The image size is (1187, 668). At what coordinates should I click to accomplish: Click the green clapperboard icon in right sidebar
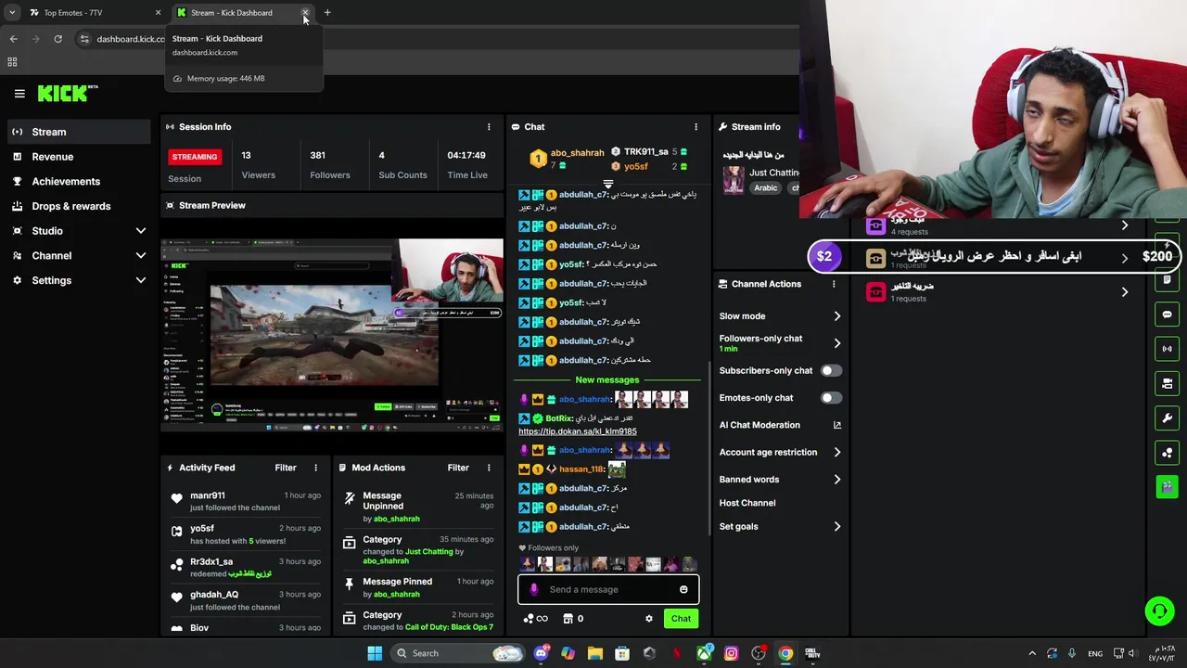pos(1167,487)
